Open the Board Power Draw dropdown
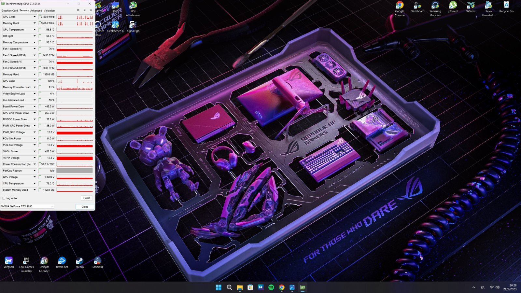This screenshot has height=293, width=521. click(35, 106)
